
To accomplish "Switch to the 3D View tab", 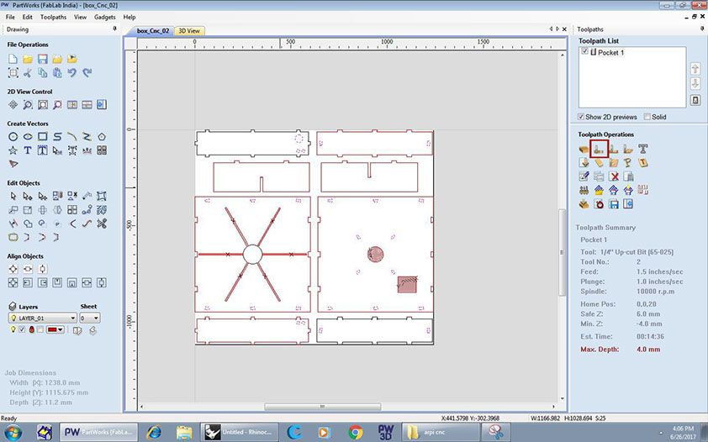I will (189, 30).
